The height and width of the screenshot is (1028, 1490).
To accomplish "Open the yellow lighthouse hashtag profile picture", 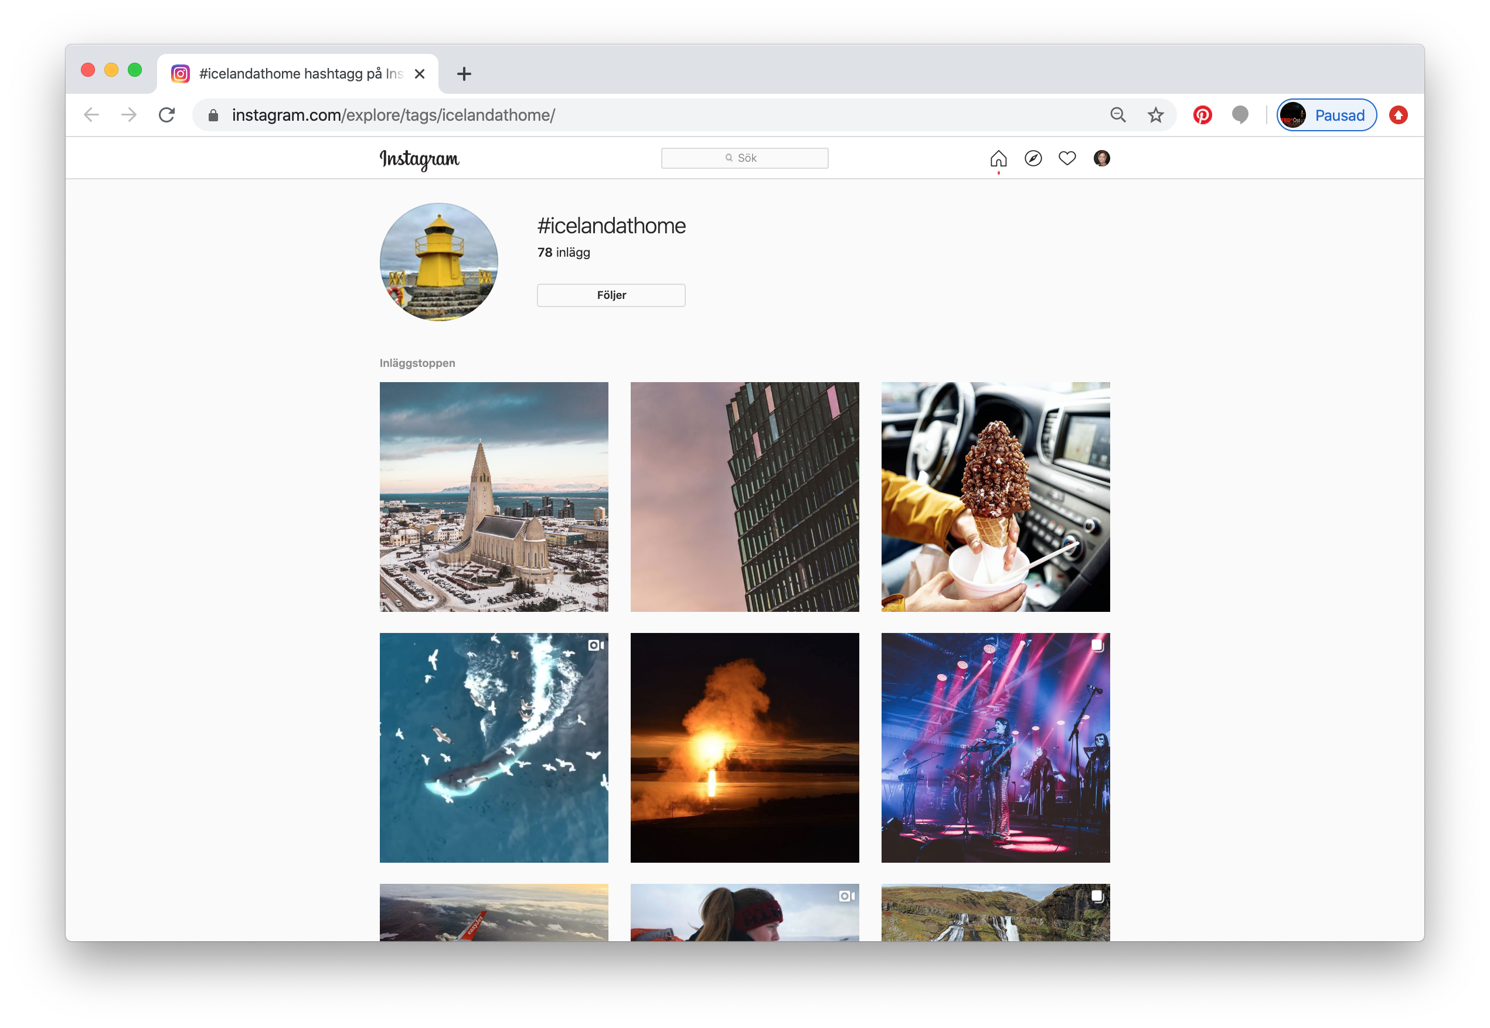I will point(438,261).
